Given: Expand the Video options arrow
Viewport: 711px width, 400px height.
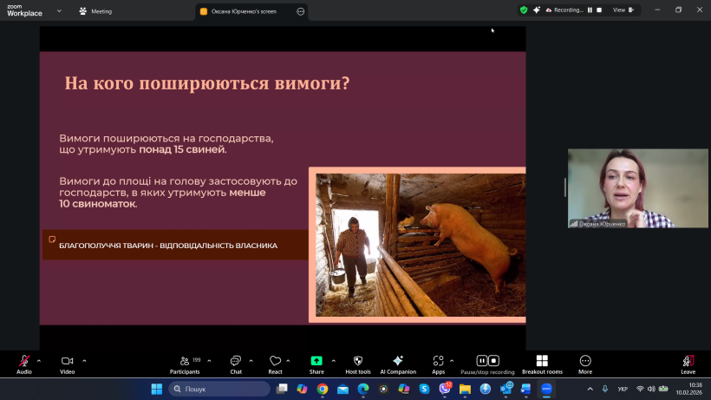Looking at the screenshot, I should coord(84,360).
